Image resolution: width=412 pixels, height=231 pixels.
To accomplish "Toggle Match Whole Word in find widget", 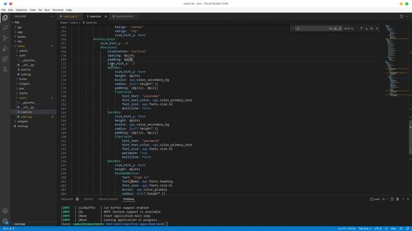I will point(335,28).
